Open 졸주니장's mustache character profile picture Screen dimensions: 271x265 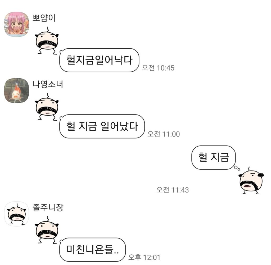(x=17, y=214)
